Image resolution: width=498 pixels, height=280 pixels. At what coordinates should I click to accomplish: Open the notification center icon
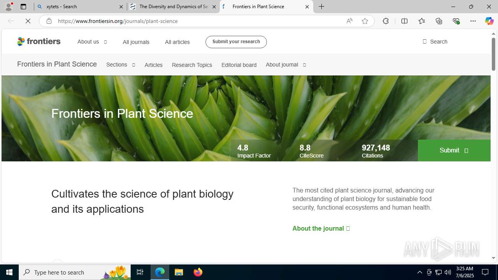click(486, 272)
